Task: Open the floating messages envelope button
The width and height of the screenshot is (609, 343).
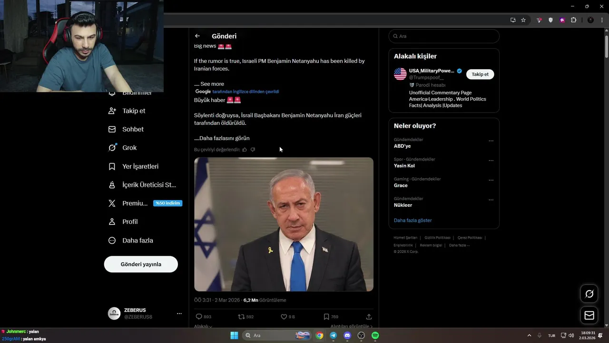Action: tap(589, 315)
